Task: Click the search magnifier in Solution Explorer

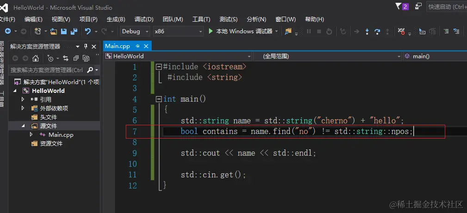Action: pyautogui.click(x=90, y=70)
